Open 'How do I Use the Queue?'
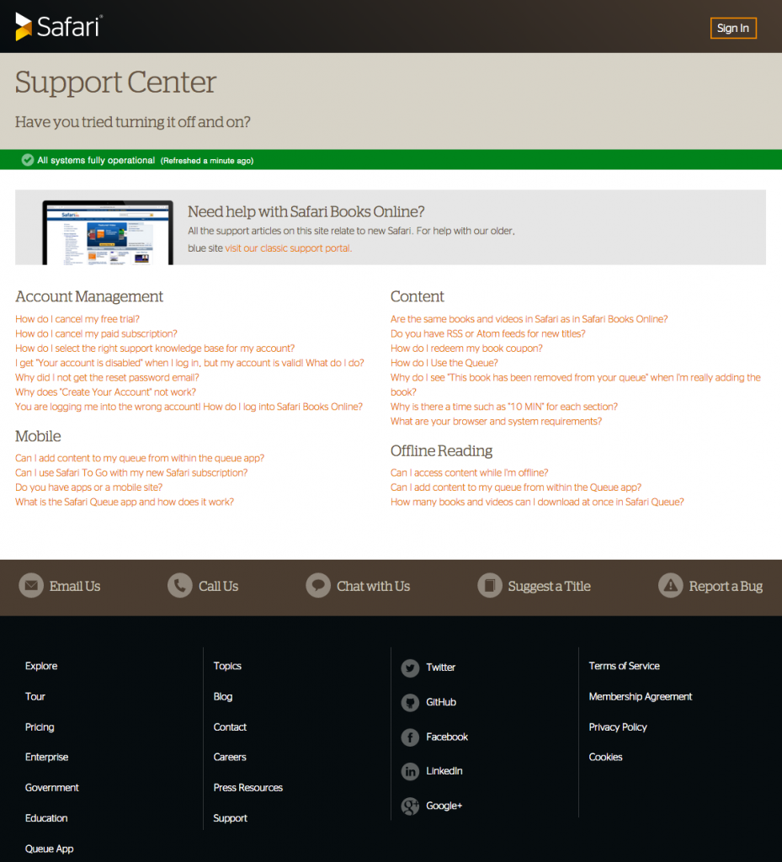The image size is (782, 862). tap(444, 363)
